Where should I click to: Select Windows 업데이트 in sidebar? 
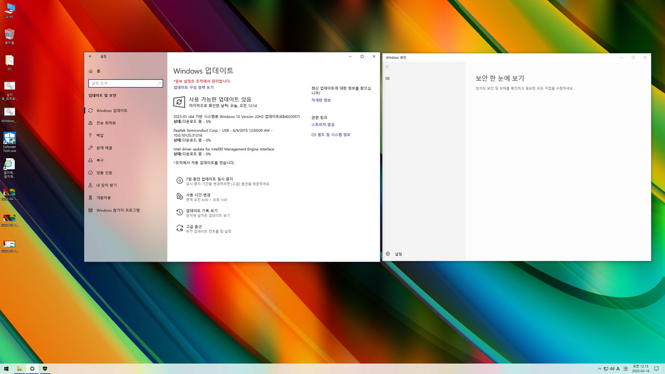[125, 110]
